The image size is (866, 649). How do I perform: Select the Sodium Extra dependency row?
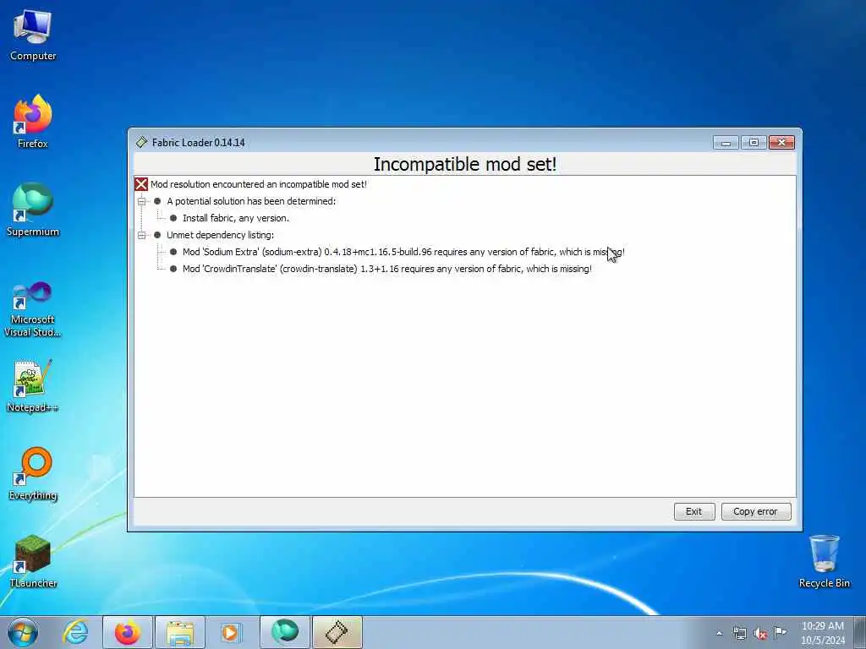[403, 252]
